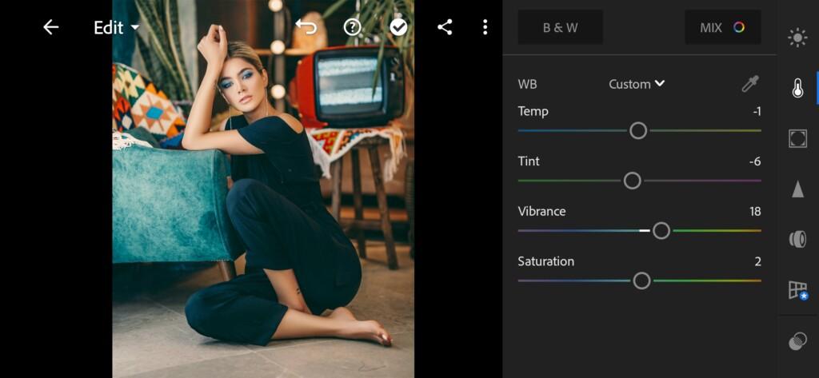Open the three-dot overflow menu
The height and width of the screenshot is (378, 819).
click(x=485, y=27)
